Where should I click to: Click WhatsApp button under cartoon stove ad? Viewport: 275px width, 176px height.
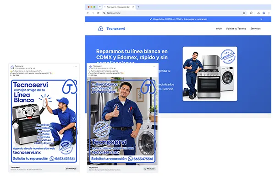coord(71,169)
